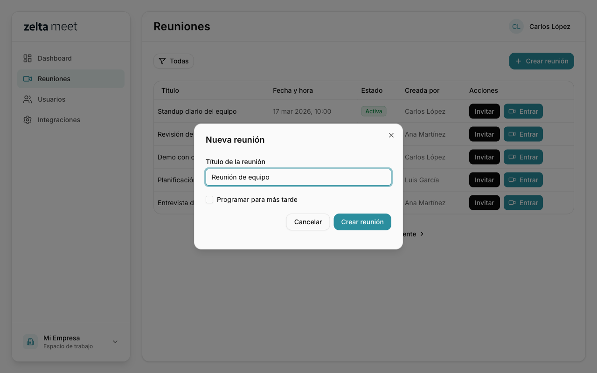The width and height of the screenshot is (597, 373).
Task: Expand the Mi Empresa workspace switcher chevron
Action: [115, 342]
